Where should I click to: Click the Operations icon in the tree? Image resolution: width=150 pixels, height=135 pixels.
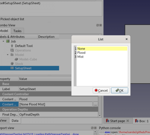click(x=12, y=50)
